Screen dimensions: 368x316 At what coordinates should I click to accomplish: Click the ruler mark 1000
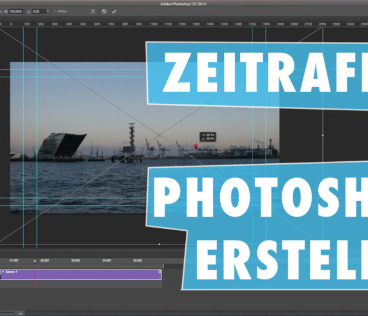click(x=154, y=24)
